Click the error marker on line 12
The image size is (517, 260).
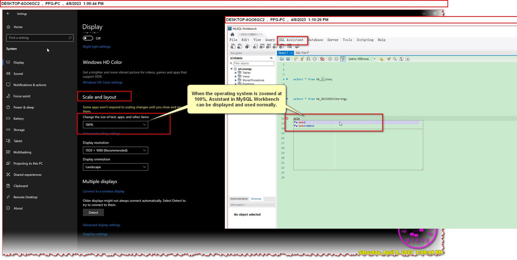[287, 118]
